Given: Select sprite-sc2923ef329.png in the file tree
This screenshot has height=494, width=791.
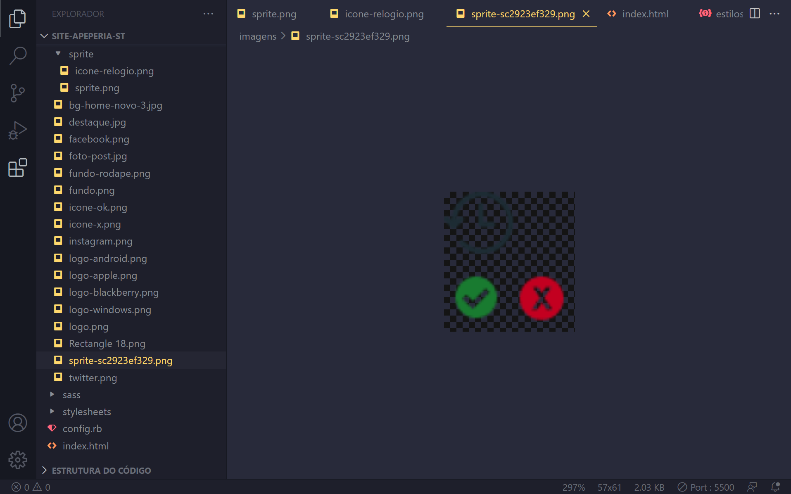Looking at the screenshot, I should point(121,361).
